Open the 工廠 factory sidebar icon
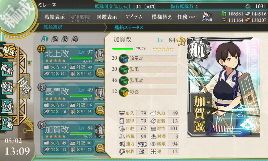 pos(7,124)
